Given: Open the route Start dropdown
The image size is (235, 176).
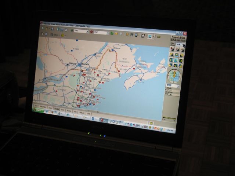Looking at the screenshot, I should [87, 32].
